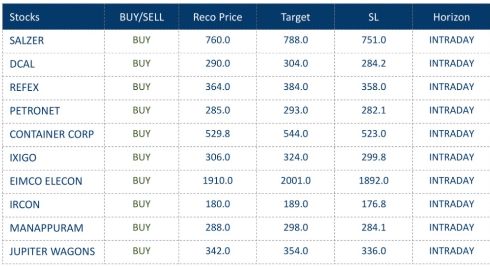This screenshot has height=266, width=490.
Task: Select the REFEX stock name
Action: tap(24, 87)
